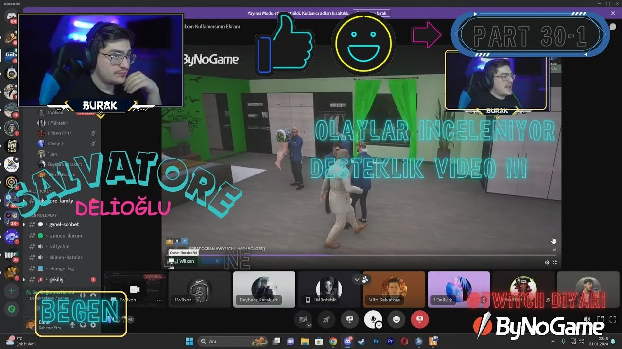The height and width of the screenshot is (349, 622).
Task: Open Steam from taskbar
Action: coord(362,341)
